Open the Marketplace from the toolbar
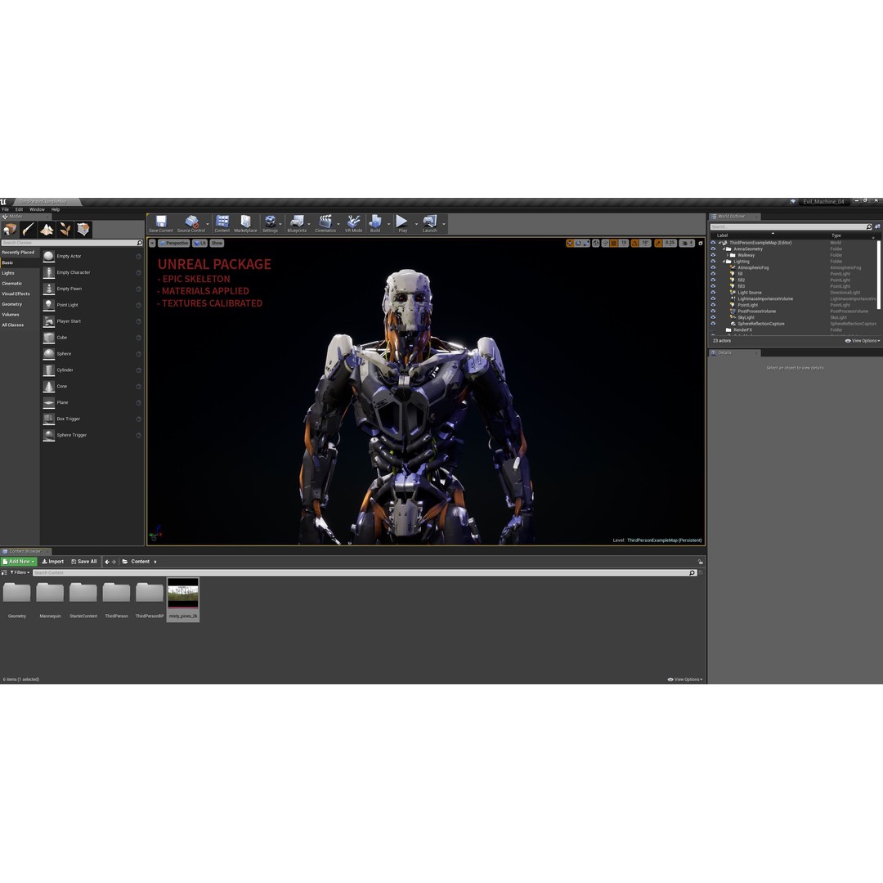Viewport: 883px width, 883px height. (x=245, y=223)
